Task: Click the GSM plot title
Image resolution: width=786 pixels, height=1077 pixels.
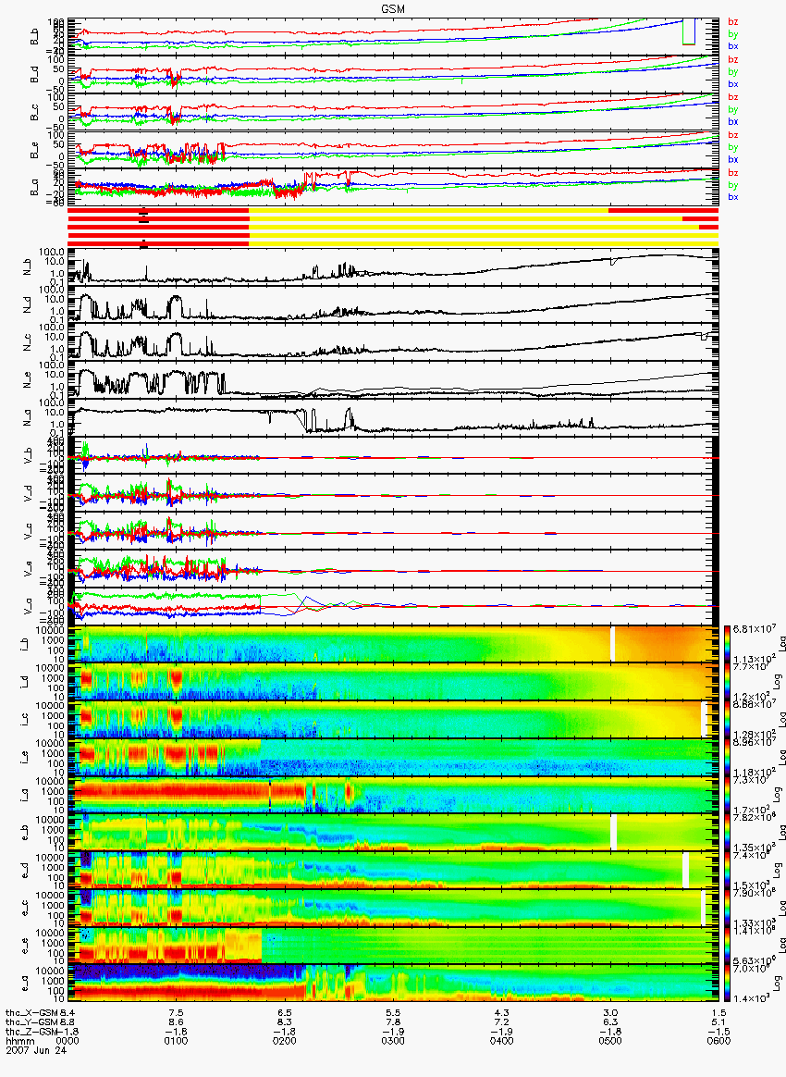Action: click(x=393, y=8)
